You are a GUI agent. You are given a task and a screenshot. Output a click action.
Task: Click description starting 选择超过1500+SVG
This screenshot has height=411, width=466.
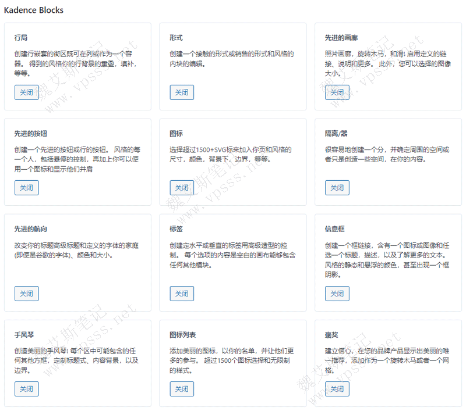(x=231, y=154)
